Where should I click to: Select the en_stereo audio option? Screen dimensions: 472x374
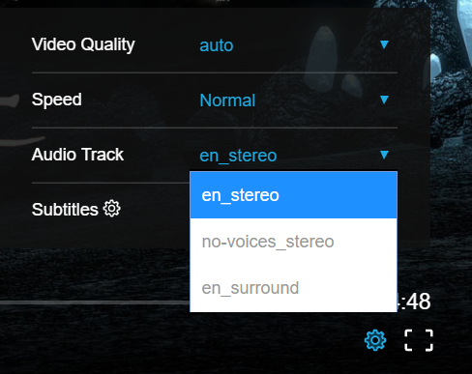(x=293, y=195)
